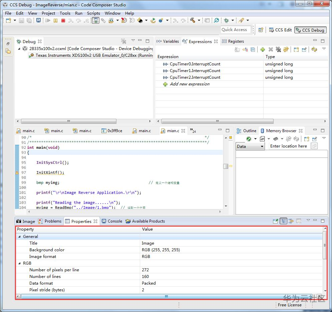The width and height of the screenshot is (332, 312).
Task: Click the Open Perspective icon
Action: (x=261, y=30)
